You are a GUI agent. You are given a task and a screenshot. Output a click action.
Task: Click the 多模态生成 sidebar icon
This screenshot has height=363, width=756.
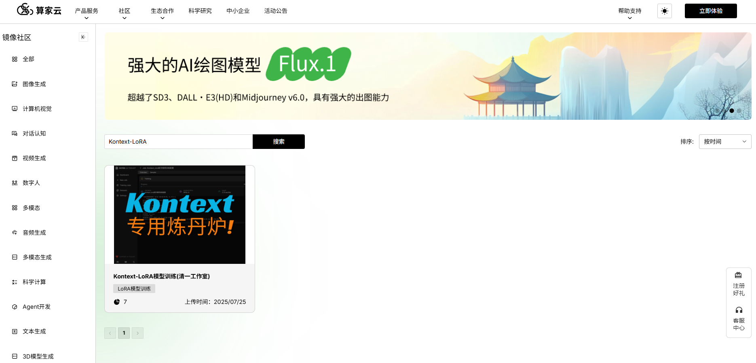(15, 257)
